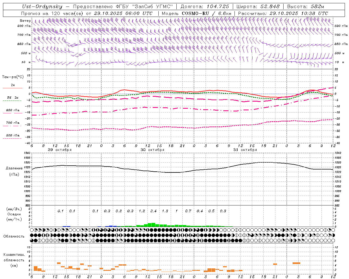Click the 'Тем-ра(°C)' temperature panel label

[x=13, y=77]
